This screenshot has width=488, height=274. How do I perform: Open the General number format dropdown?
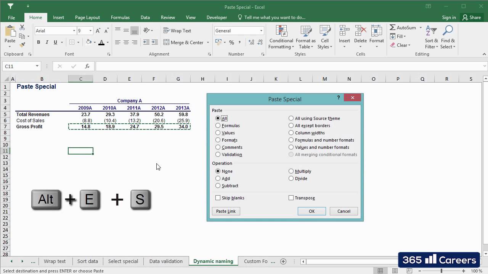261,31
